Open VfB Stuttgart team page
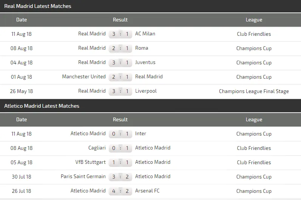Screen dimensions: 301x200 click(91, 162)
